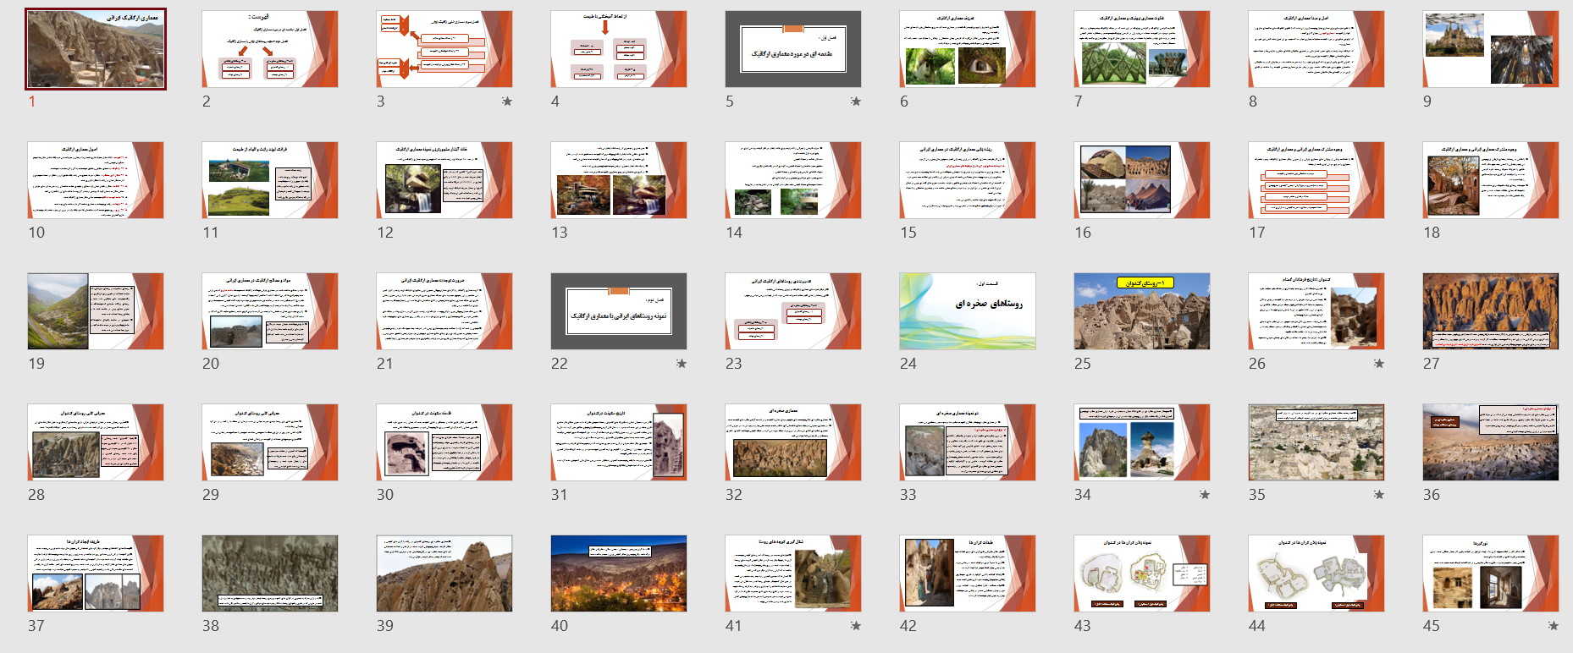Preview animation with star on slide 45
1573x653 pixels.
pyautogui.click(x=1554, y=626)
